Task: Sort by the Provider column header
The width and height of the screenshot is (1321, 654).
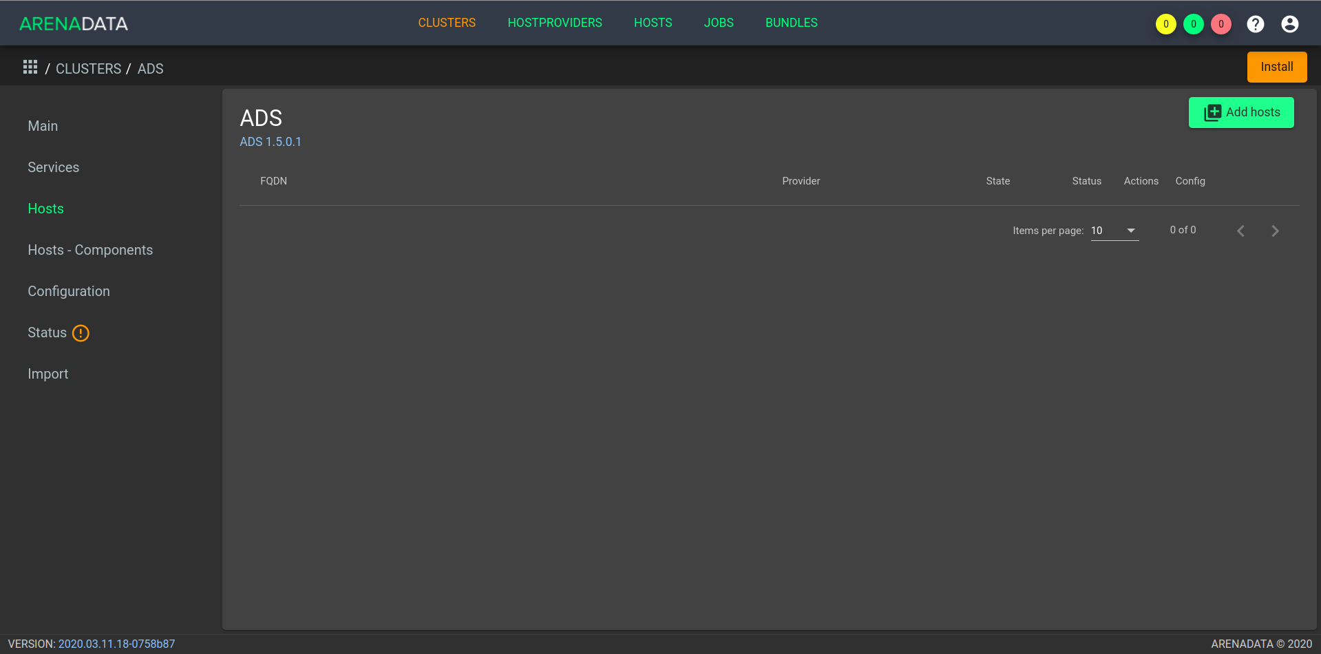Action: point(801,181)
